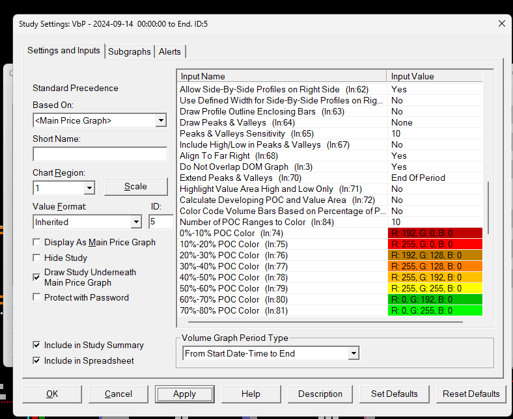This screenshot has height=419, width=513.
Task: Click Reset Defaults button
Action: (471, 394)
